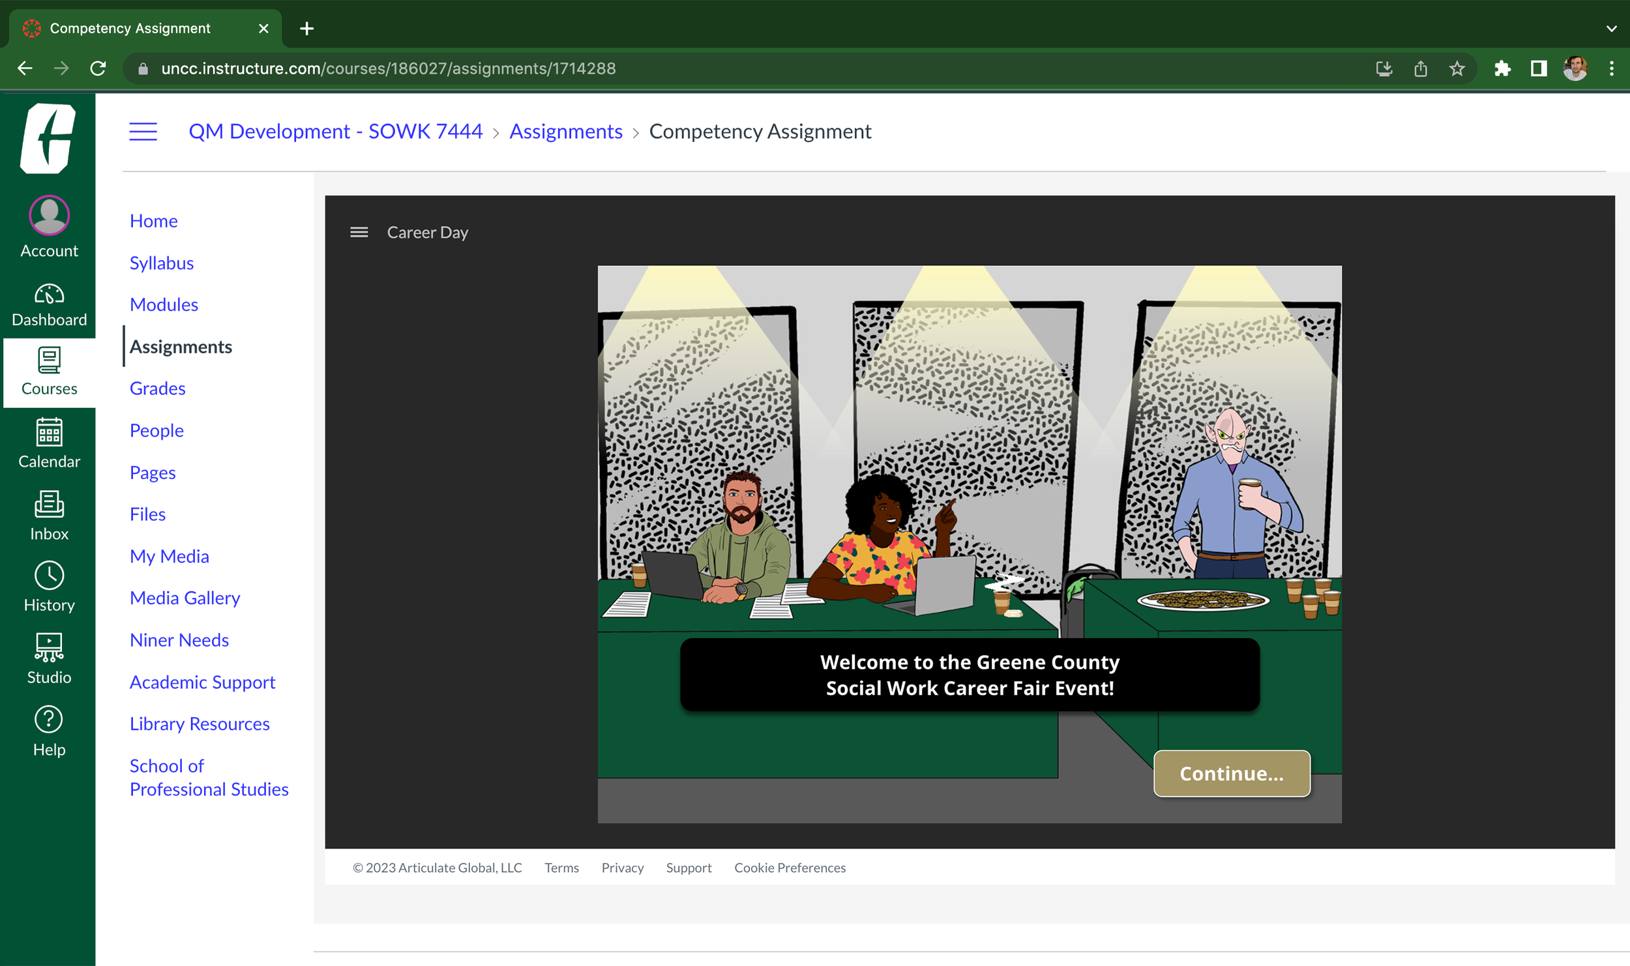
Task: Open the Dashboard icon in global navigation
Action: click(x=49, y=304)
